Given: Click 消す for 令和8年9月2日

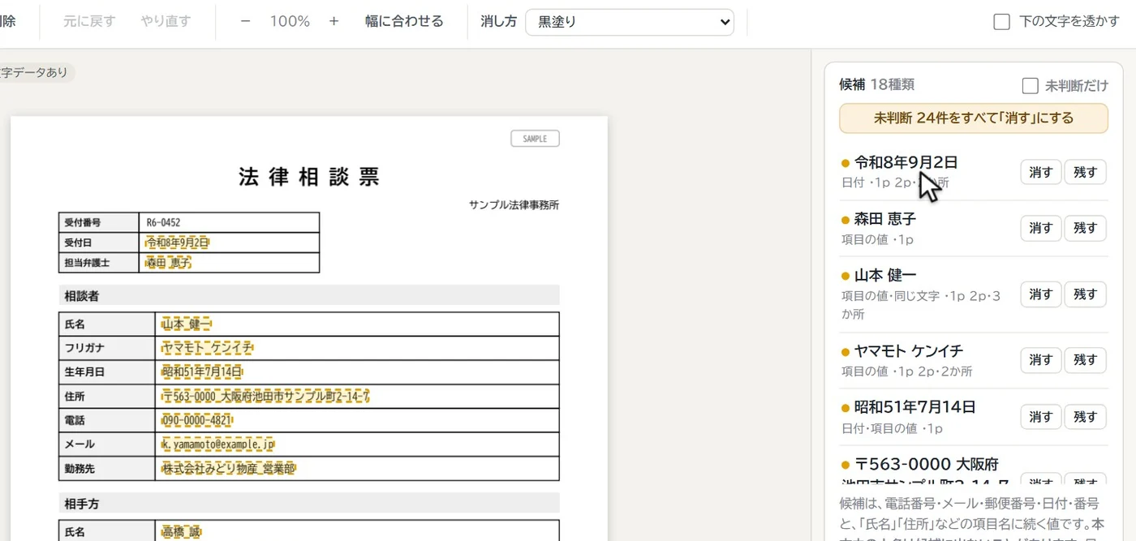Looking at the screenshot, I should pos(1041,172).
